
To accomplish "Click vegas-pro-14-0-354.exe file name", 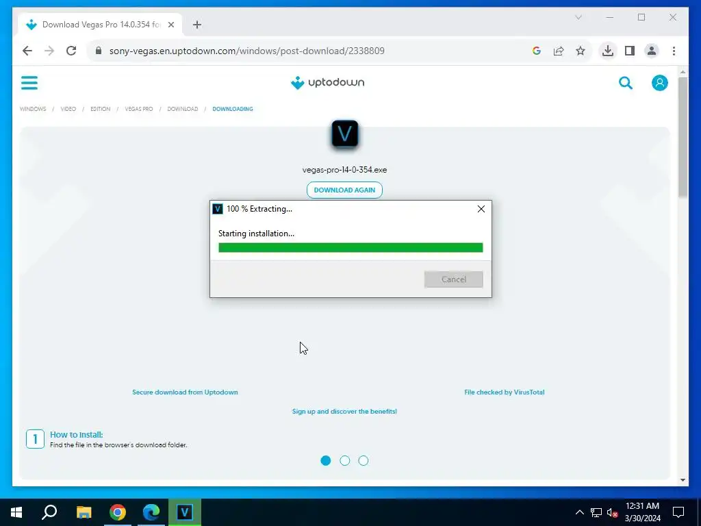I will [x=345, y=170].
